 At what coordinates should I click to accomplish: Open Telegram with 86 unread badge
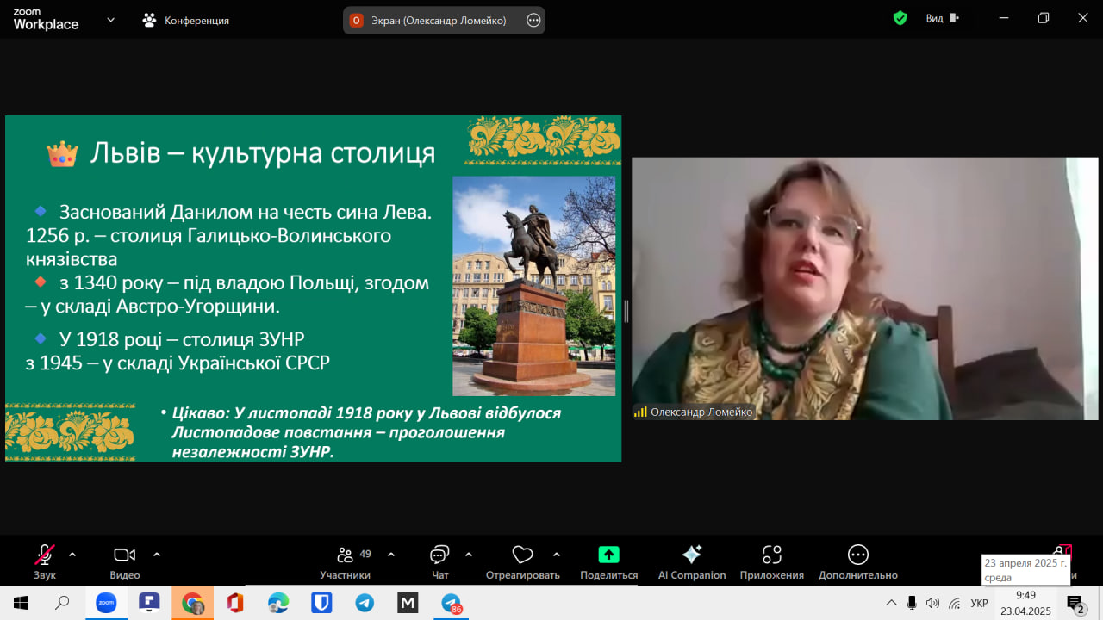tap(452, 604)
